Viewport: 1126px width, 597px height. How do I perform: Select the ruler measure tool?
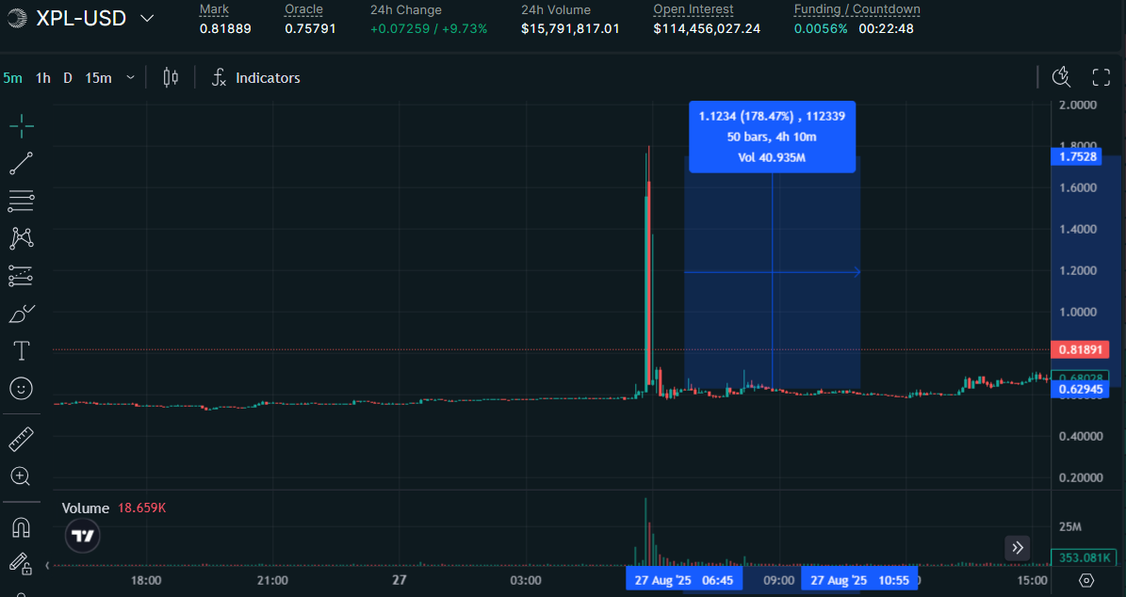coord(21,439)
